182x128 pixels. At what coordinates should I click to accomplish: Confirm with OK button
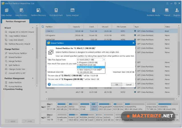point(117,84)
